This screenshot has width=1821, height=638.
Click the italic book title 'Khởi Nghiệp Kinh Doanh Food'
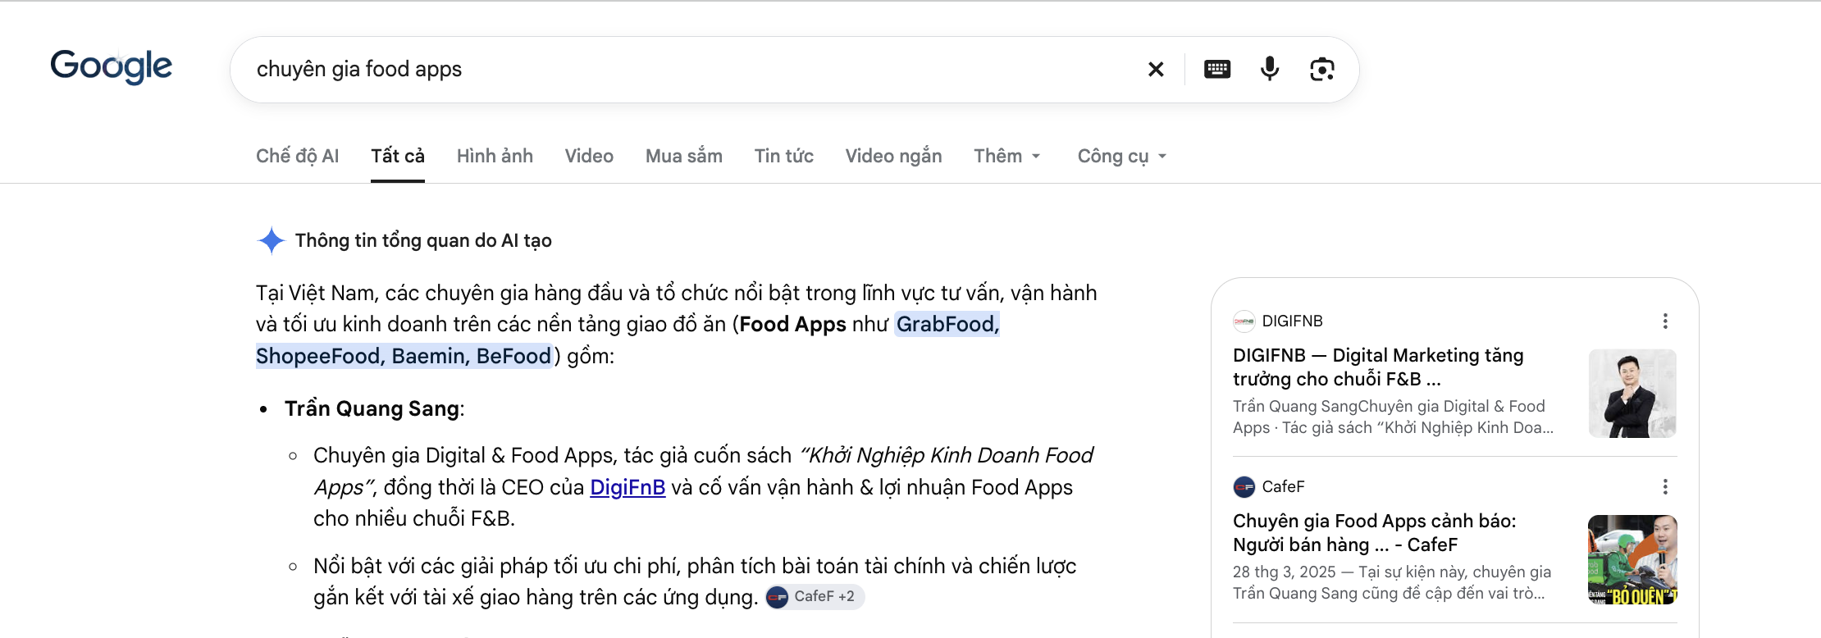947,455
